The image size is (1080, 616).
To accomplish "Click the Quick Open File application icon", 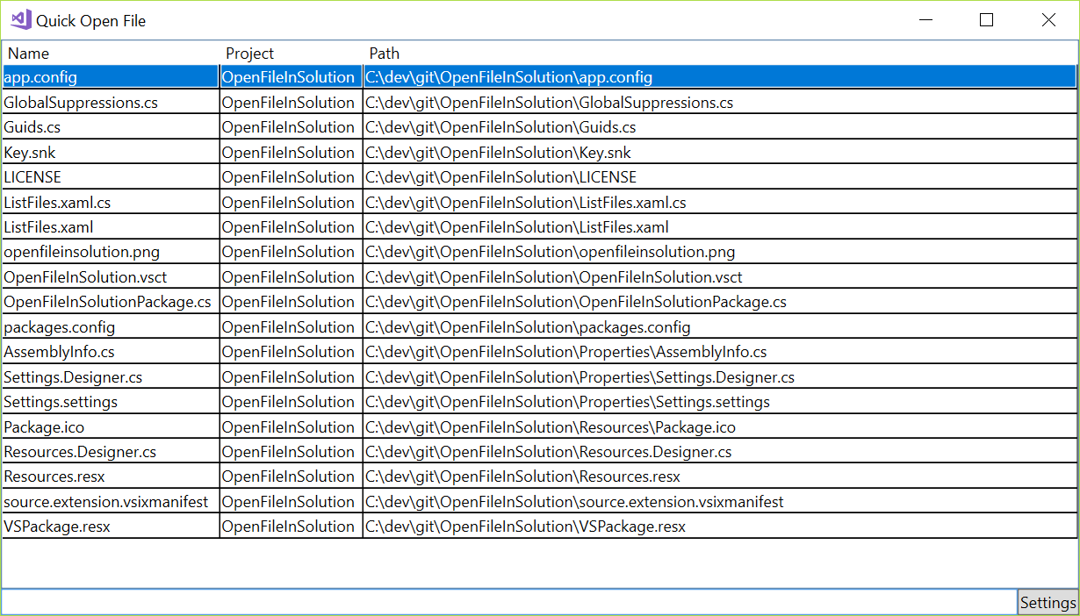I will 19,19.
